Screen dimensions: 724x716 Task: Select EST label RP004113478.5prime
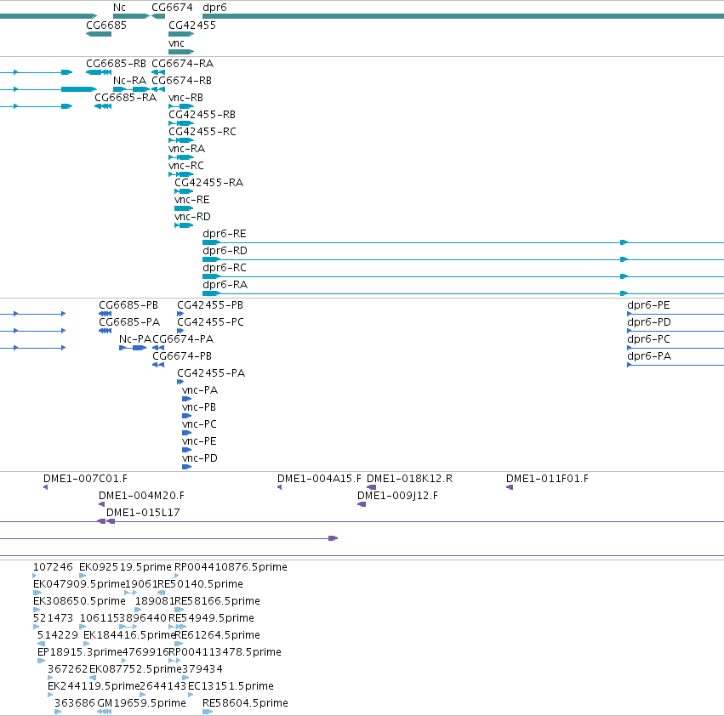[225, 652]
